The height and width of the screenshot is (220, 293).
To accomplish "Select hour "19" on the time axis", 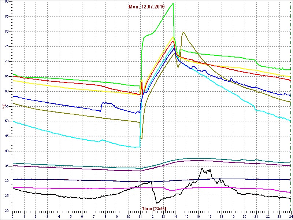I will (x=233, y=216).
